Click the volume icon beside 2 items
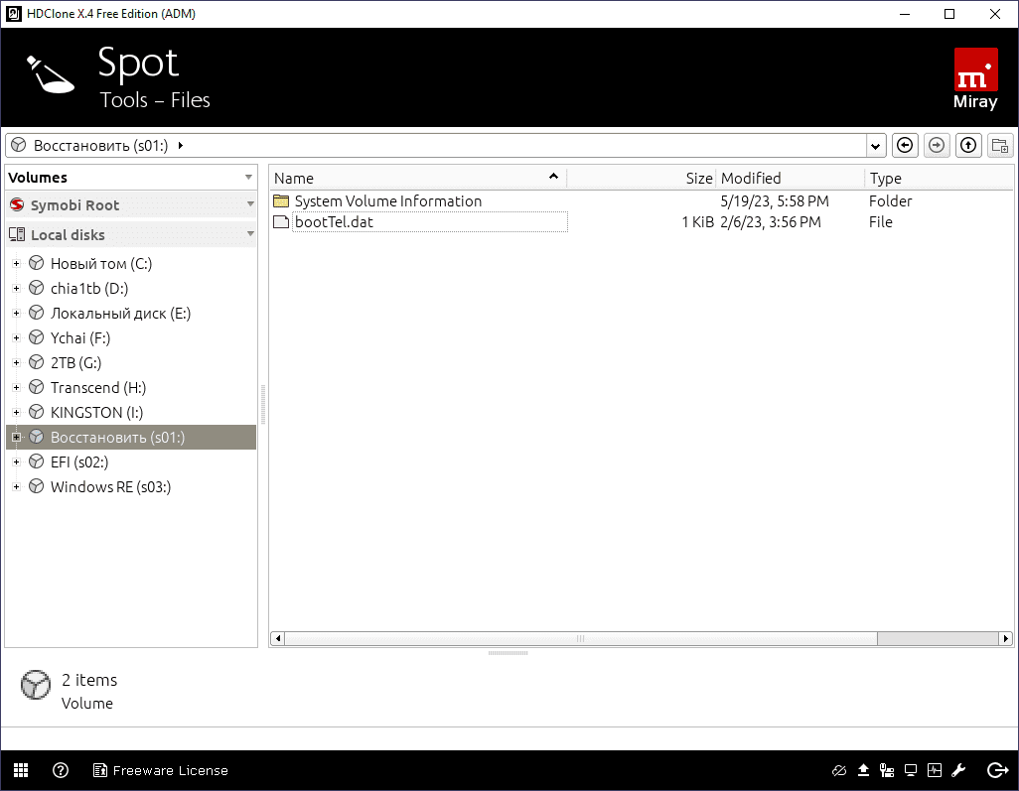This screenshot has width=1019, height=791. click(x=35, y=685)
